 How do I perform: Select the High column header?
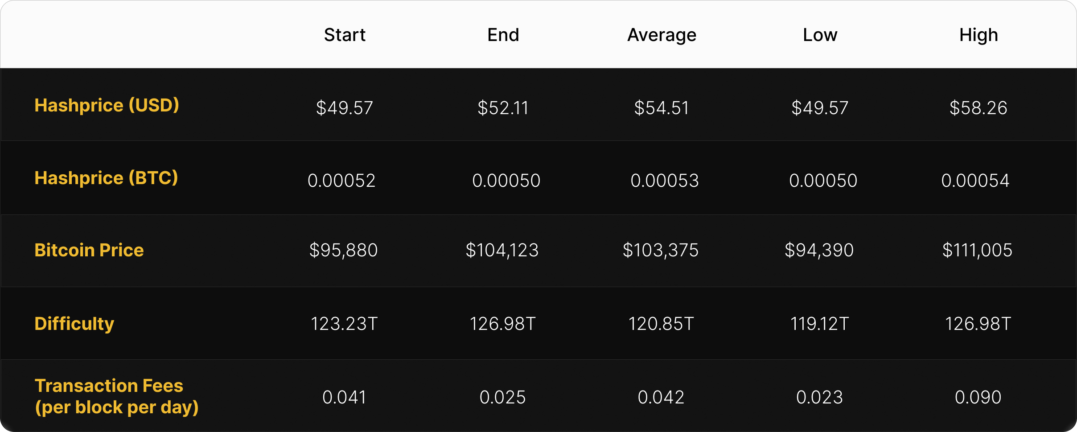tap(978, 35)
